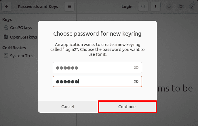Minimize the Passwords and Keys window

(x=170, y=6)
